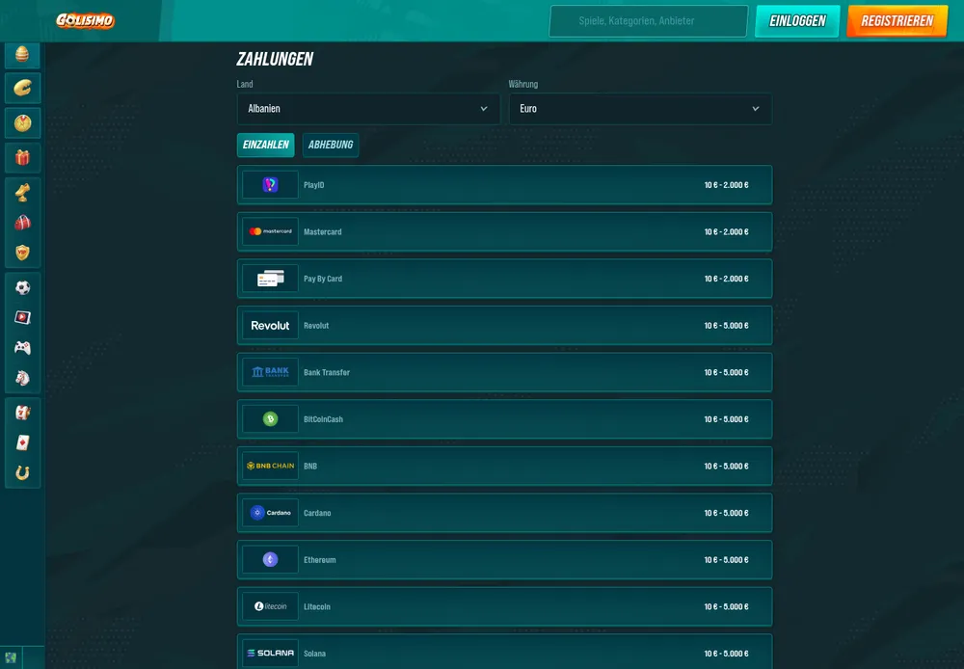Open the Land dropdown showing Albanien
964x669 pixels.
(x=368, y=109)
